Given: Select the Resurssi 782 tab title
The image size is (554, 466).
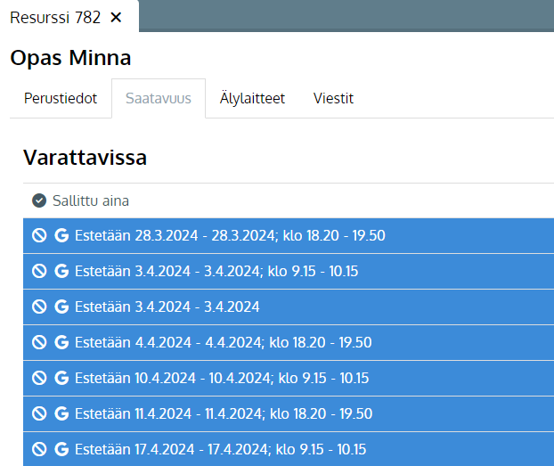Looking at the screenshot, I should pos(55,17).
